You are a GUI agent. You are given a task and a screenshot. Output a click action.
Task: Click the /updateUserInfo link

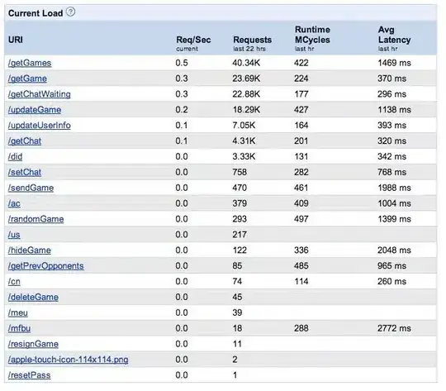(x=40, y=126)
